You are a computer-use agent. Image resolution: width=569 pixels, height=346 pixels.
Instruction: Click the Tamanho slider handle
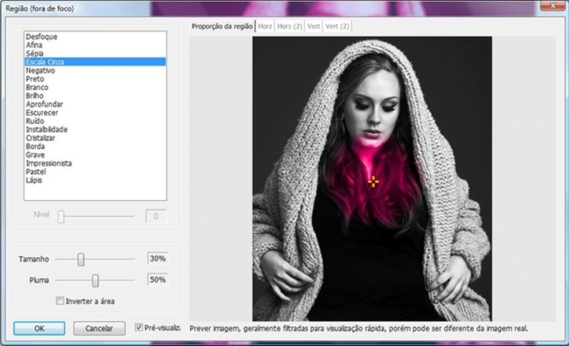81,260
